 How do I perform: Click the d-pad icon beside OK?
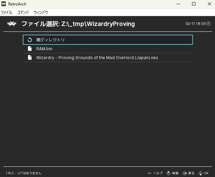(201, 173)
